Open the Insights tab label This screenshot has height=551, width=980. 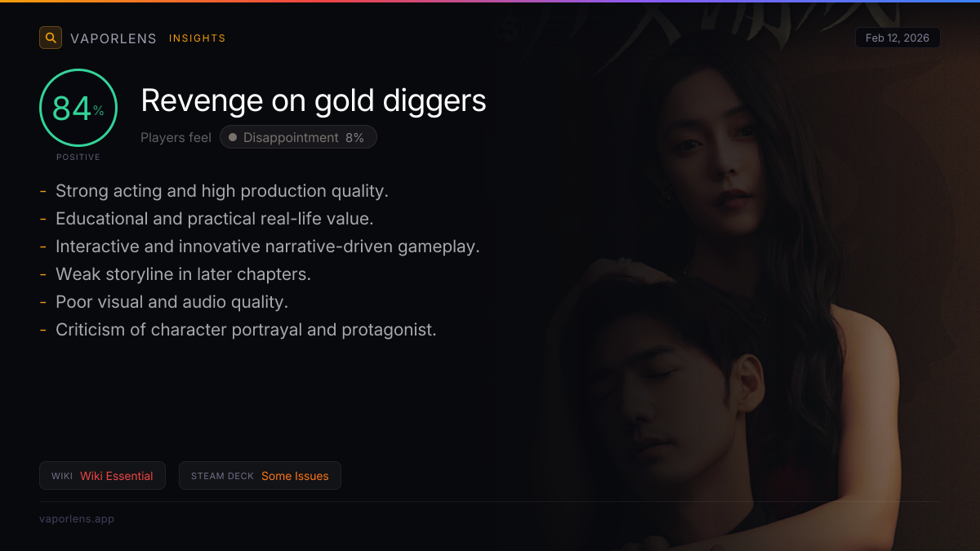(x=197, y=38)
